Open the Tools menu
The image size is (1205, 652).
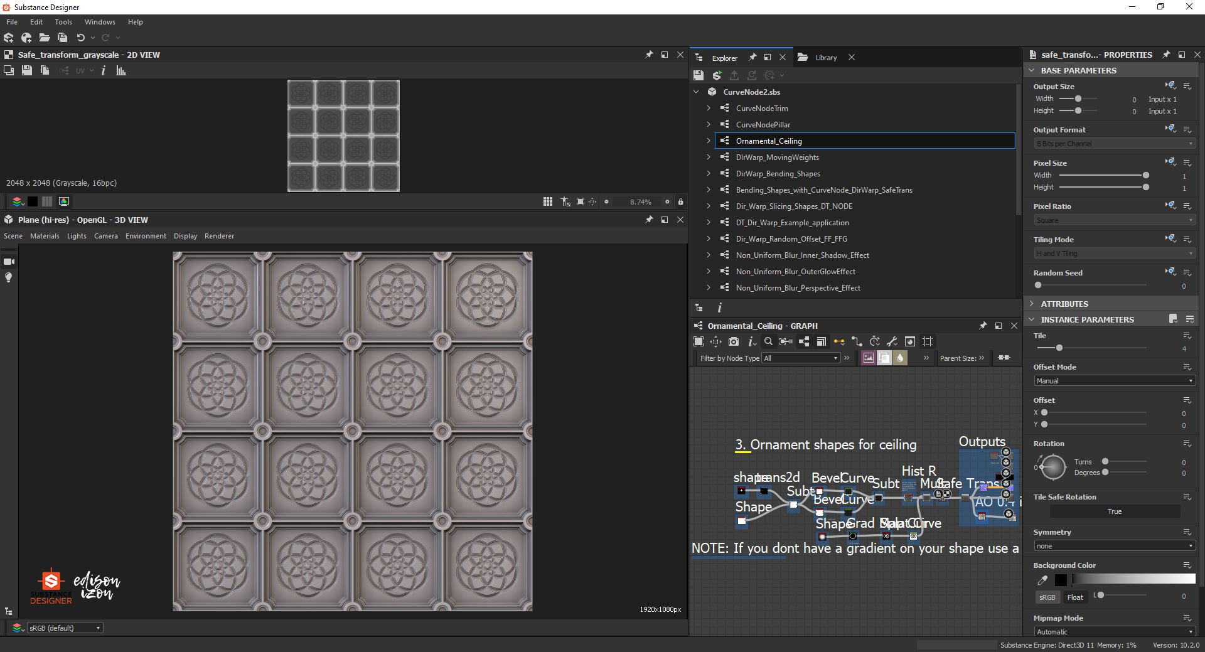coord(63,21)
